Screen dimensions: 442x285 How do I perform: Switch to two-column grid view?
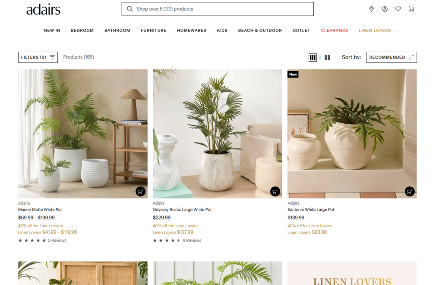(327, 57)
